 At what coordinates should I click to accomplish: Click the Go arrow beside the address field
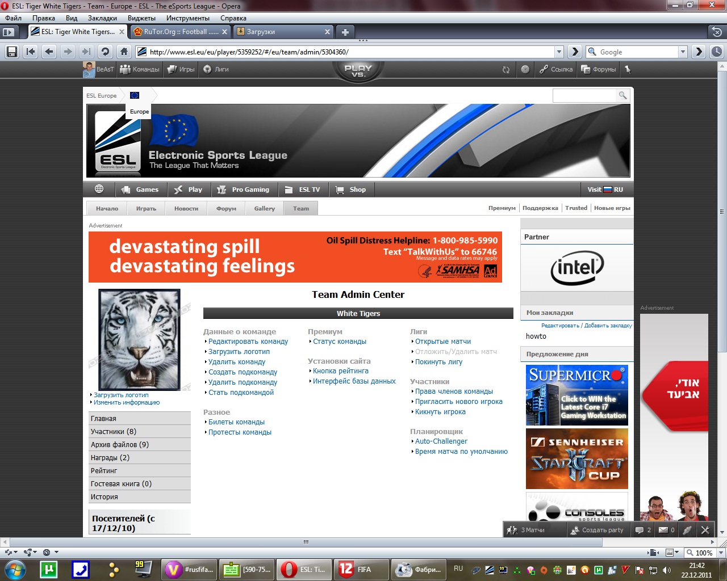(575, 52)
